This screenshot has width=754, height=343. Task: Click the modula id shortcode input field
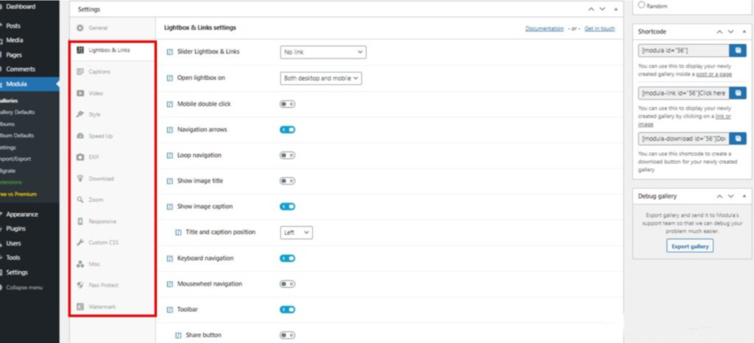coord(682,50)
